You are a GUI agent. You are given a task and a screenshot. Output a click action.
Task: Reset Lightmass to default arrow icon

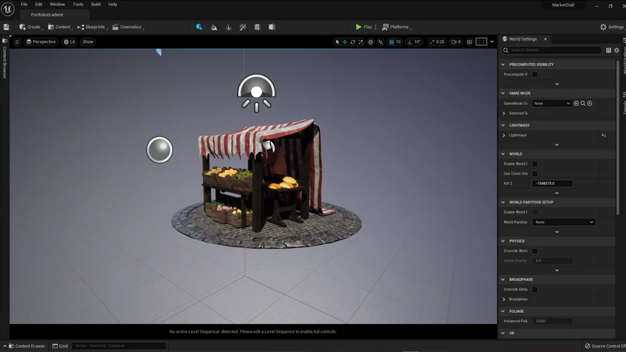coord(604,136)
